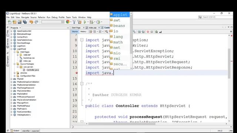Click the red Start Macro Recording icon
237x133 pixels.
pos(148,32)
